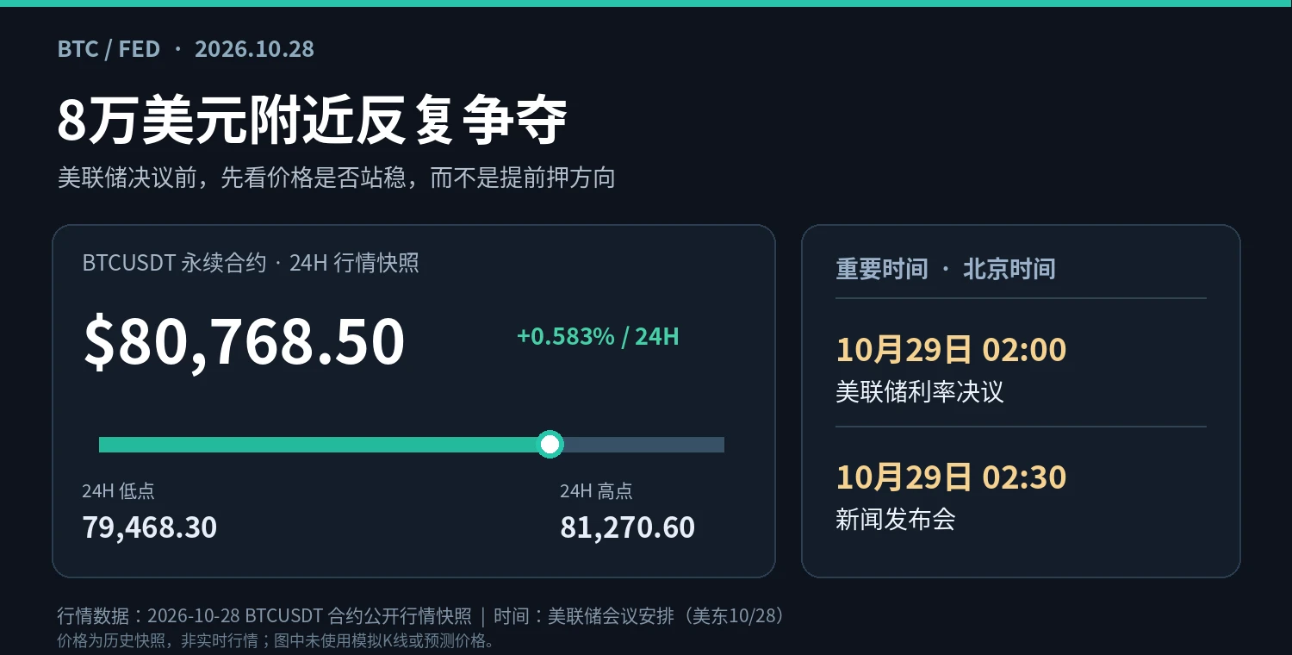Click the 新闻发布会 event label
Image resolution: width=1292 pixels, height=655 pixels.
(896, 519)
